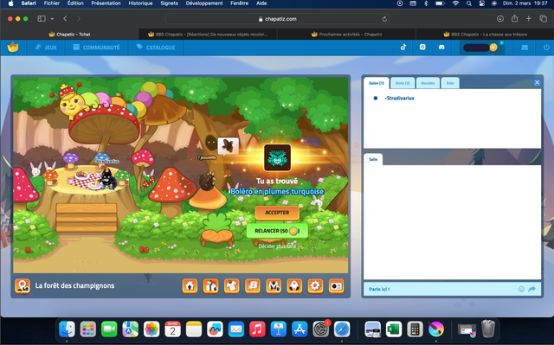Click the black cat avatar Stradivarius

[x=107, y=178]
